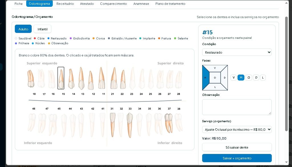The height and width of the screenshot is (167, 292).
Task: Open the Atestado tab
Action: point(87,4)
